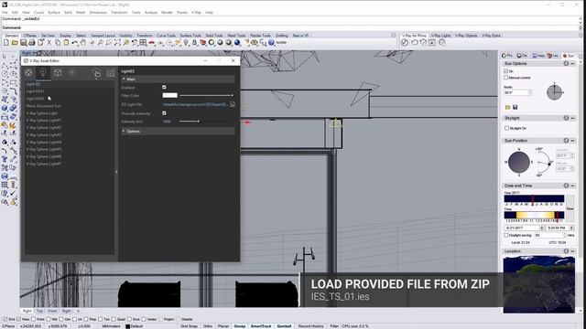The image size is (586, 329).
Task: Browse for IES light file with folder icon
Action: coord(233,104)
